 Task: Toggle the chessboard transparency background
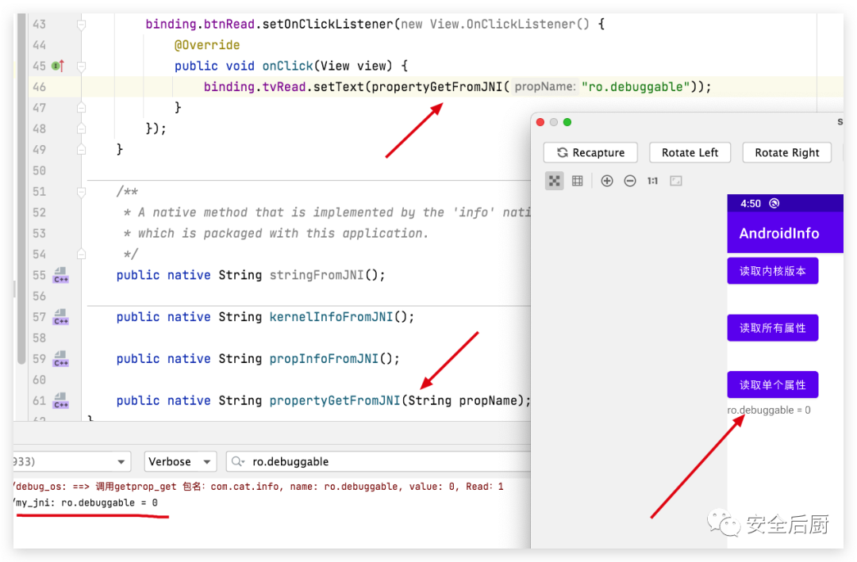pos(555,181)
